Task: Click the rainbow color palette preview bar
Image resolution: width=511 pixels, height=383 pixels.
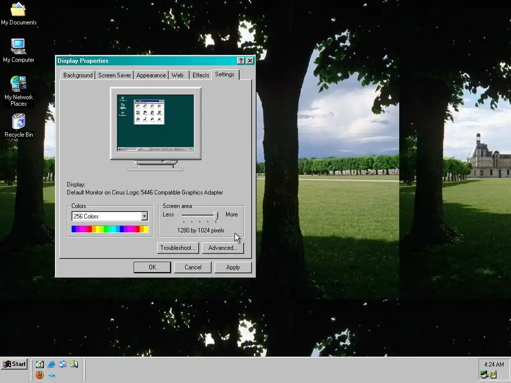Action: 110,229
